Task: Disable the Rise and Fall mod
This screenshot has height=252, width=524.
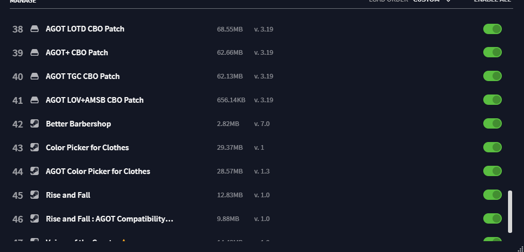Action: tap(492, 195)
